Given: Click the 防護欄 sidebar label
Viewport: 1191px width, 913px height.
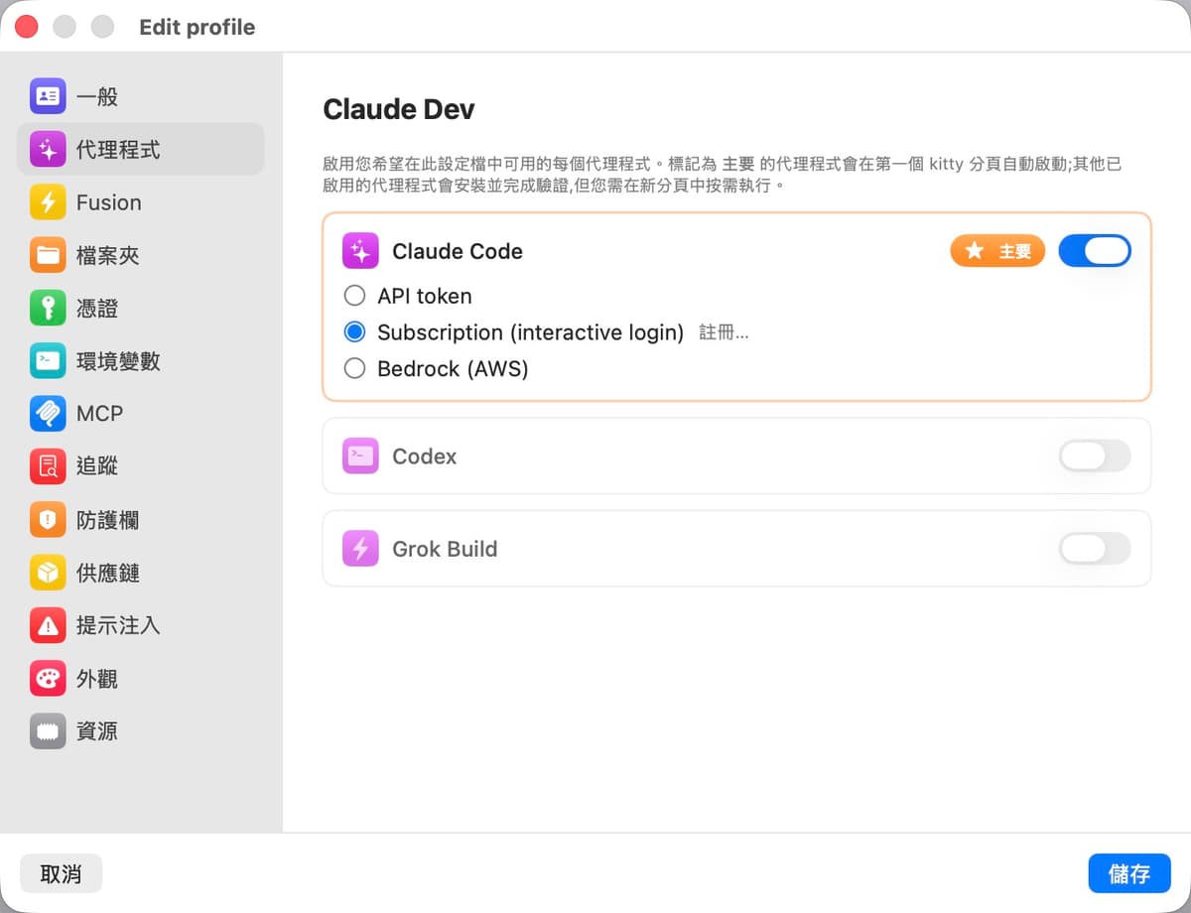Looking at the screenshot, I should click(x=107, y=519).
